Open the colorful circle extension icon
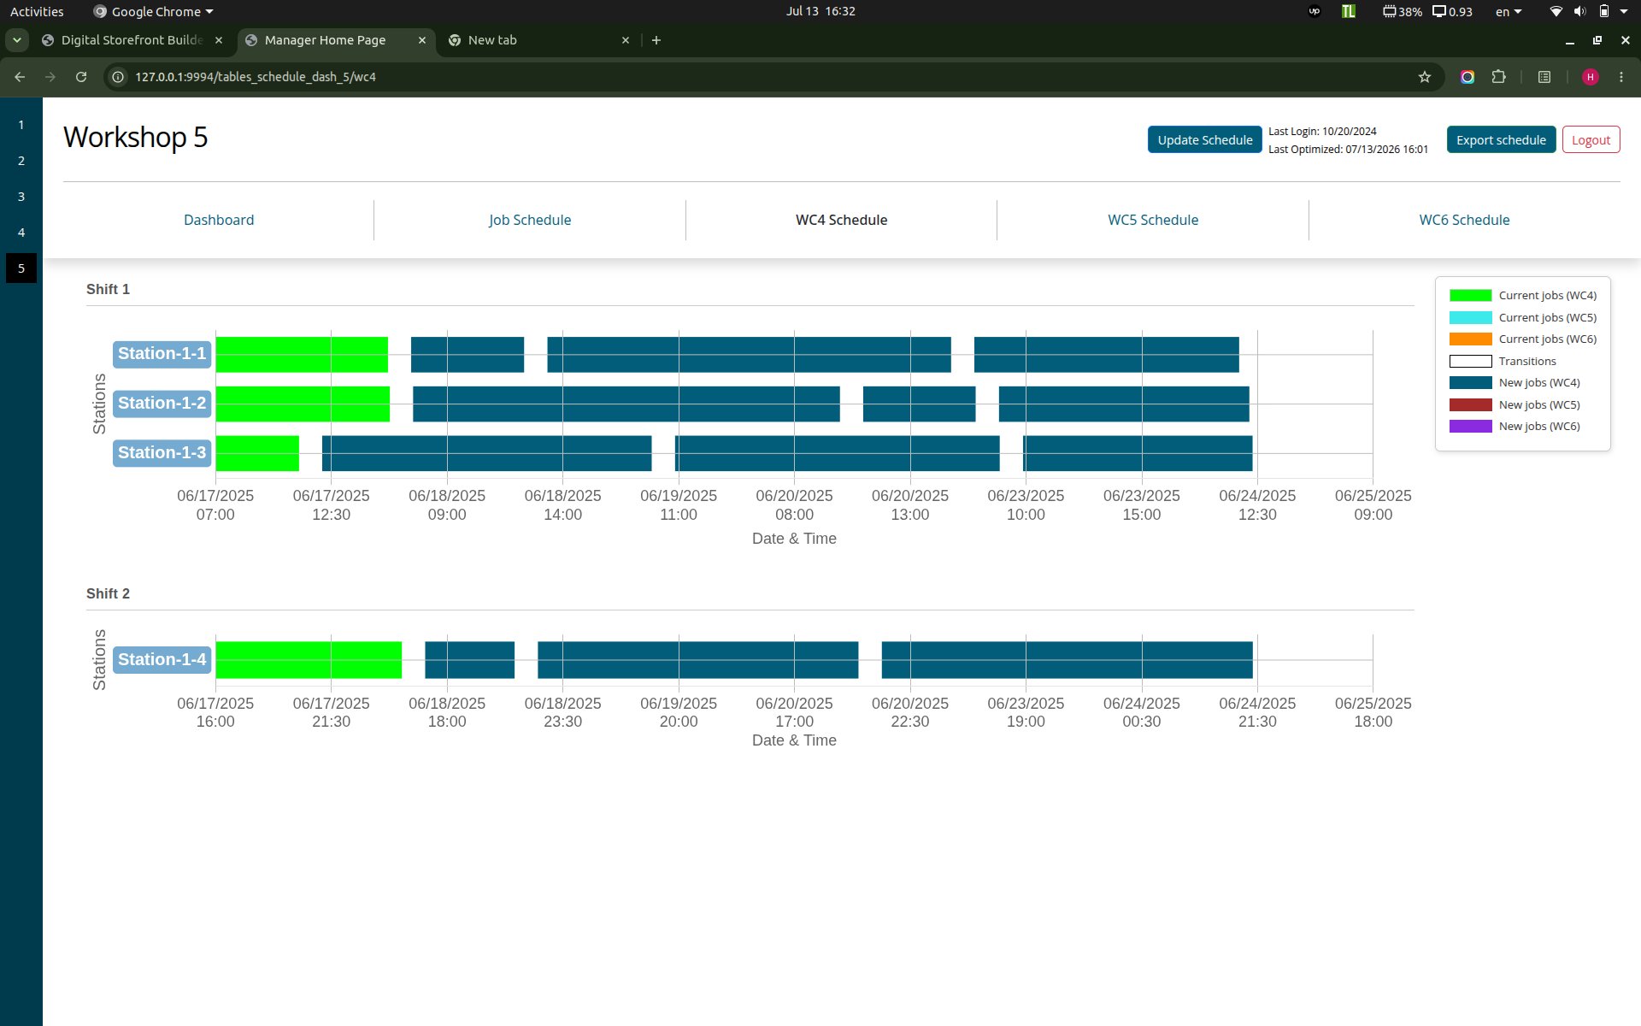The height and width of the screenshot is (1026, 1641). pos(1467,77)
